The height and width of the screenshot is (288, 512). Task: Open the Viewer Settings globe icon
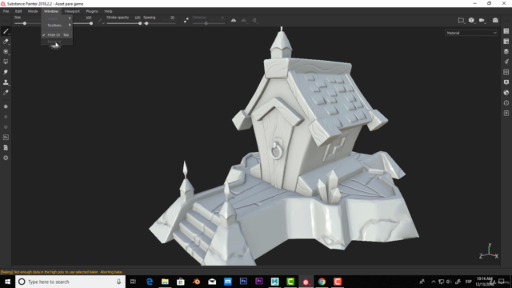click(506, 93)
